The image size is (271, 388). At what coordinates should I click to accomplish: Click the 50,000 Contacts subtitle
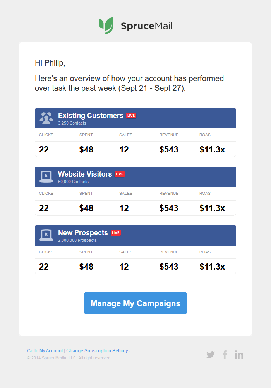pyautogui.click(x=73, y=182)
